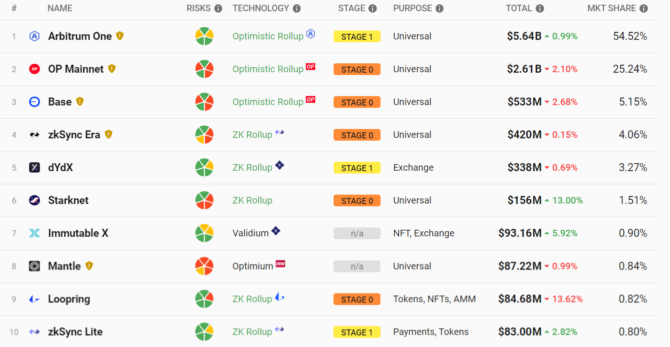This screenshot has width=670, height=347.
Task: Click the Starknet project logo icon
Action: (34, 200)
